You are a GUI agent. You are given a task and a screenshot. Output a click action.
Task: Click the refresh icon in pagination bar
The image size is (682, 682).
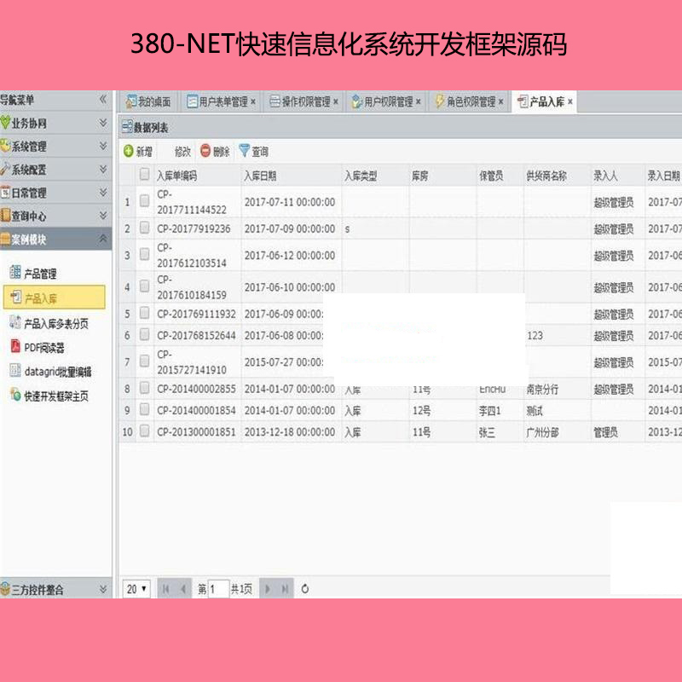tap(305, 588)
